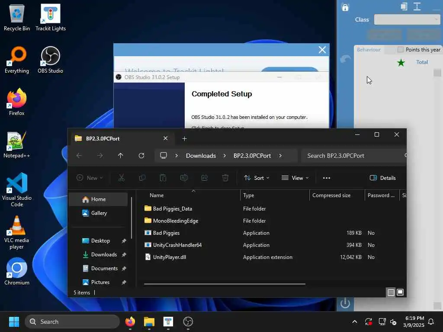Click the taskbar Search box
The width and height of the screenshot is (443, 332).
click(x=72, y=322)
